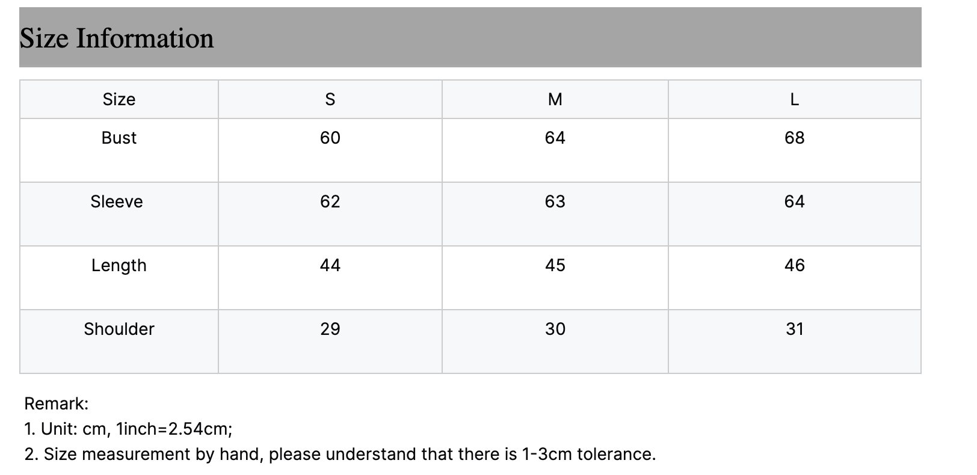
Task: Select the Shoulder row label
Action: [x=119, y=329]
